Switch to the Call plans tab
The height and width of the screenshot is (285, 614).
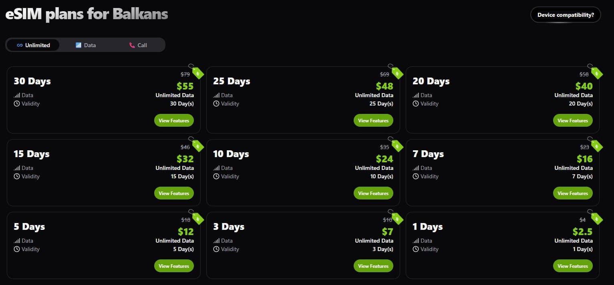pos(138,45)
